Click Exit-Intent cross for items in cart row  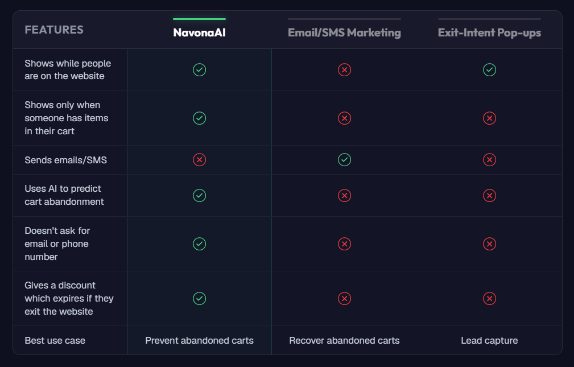(x=489, y=118)
